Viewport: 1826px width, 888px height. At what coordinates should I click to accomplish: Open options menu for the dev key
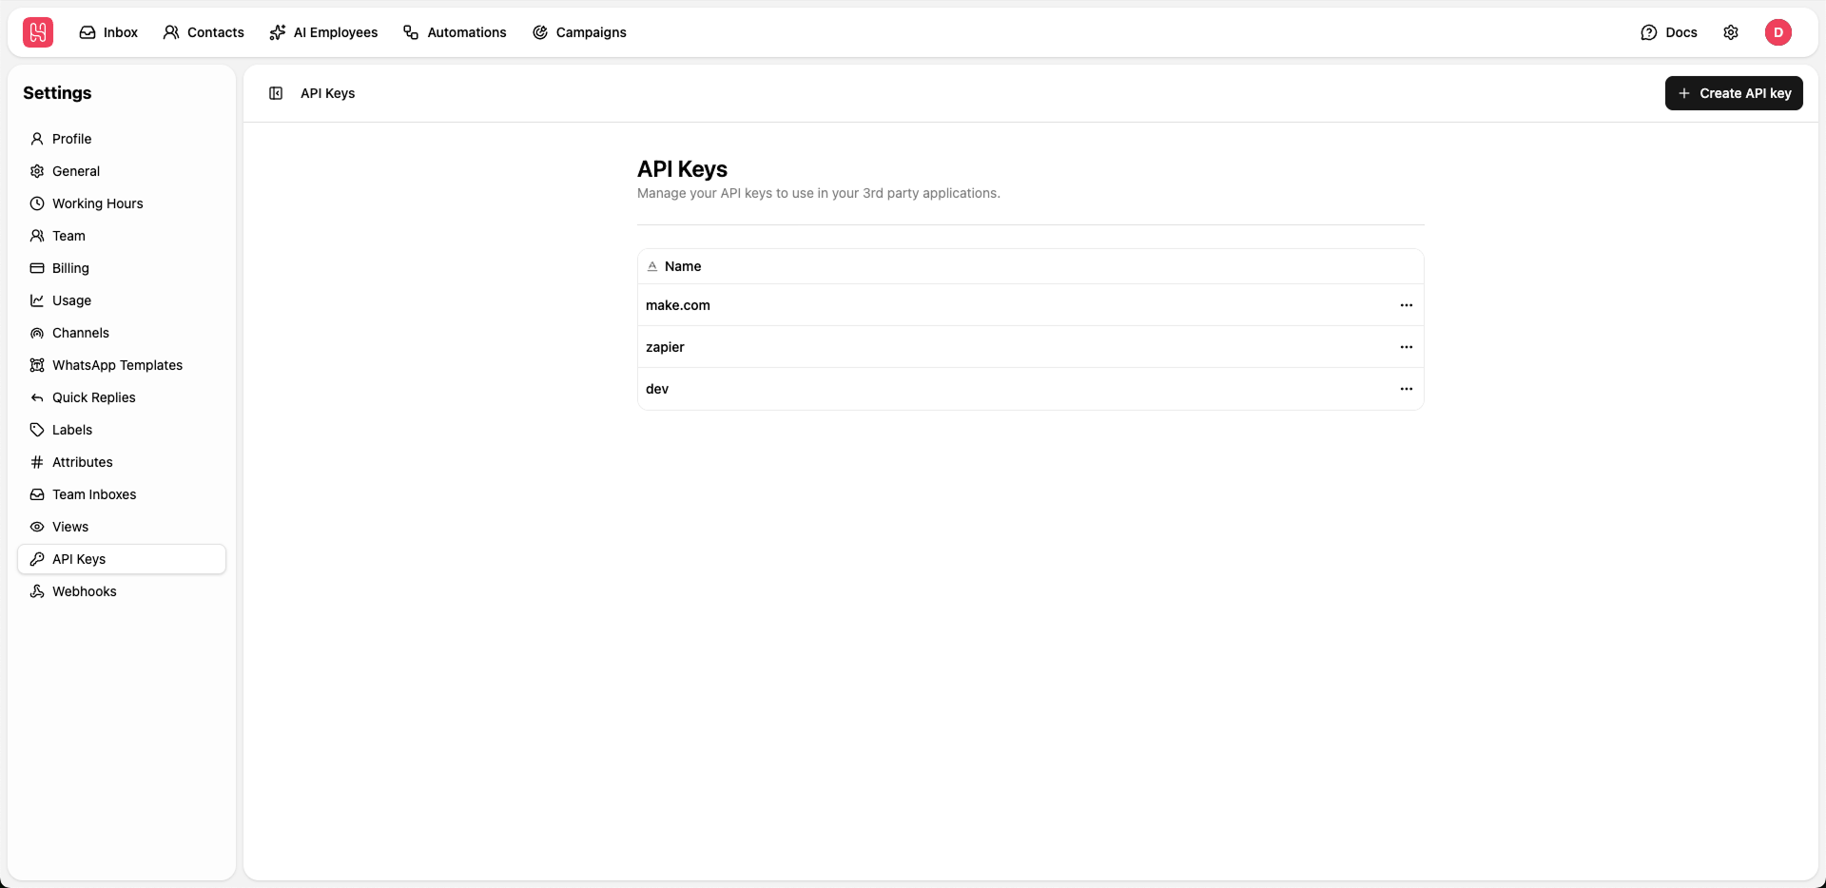pos(1407,388)
